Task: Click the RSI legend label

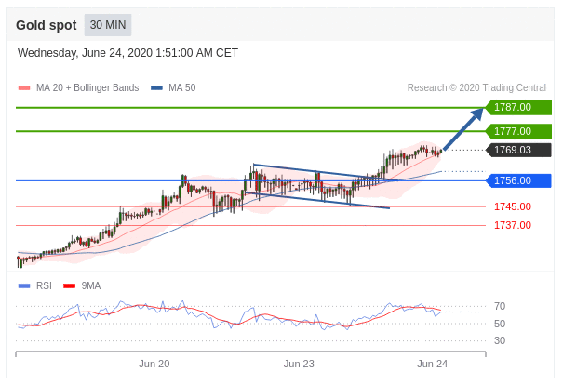Action: [x=44, y=286]
